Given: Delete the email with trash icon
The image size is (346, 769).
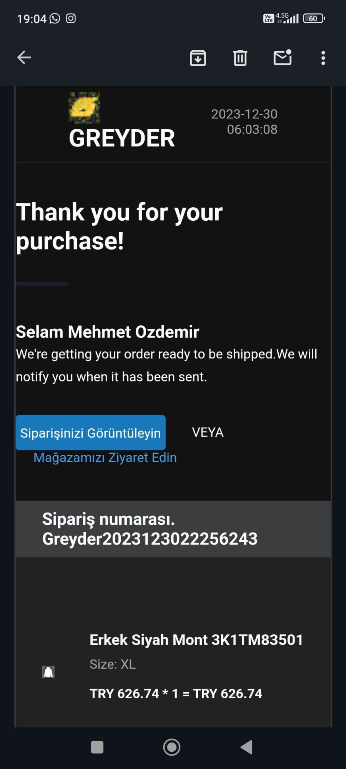Looking at the screenshot, I should tap(240, 58).
